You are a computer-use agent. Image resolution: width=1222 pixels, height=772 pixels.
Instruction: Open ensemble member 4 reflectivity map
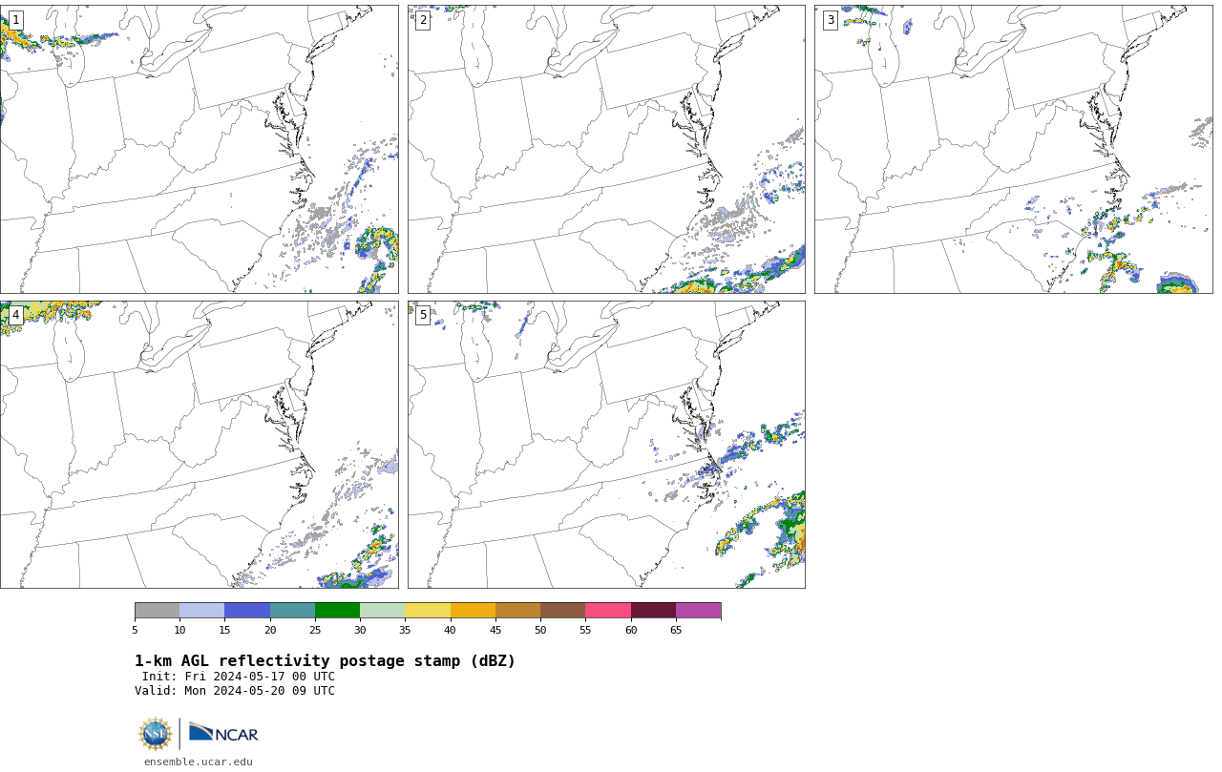click(x=199, y=445)
